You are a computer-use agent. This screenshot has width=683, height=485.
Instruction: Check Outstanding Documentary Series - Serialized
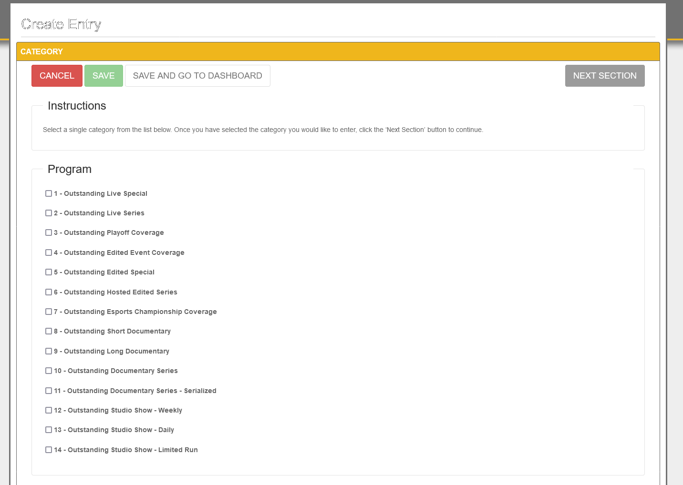tap(49, 391)
